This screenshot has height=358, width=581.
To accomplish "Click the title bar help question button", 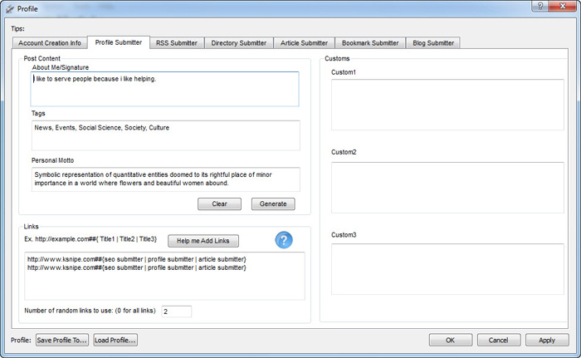I will click(540, 6).
